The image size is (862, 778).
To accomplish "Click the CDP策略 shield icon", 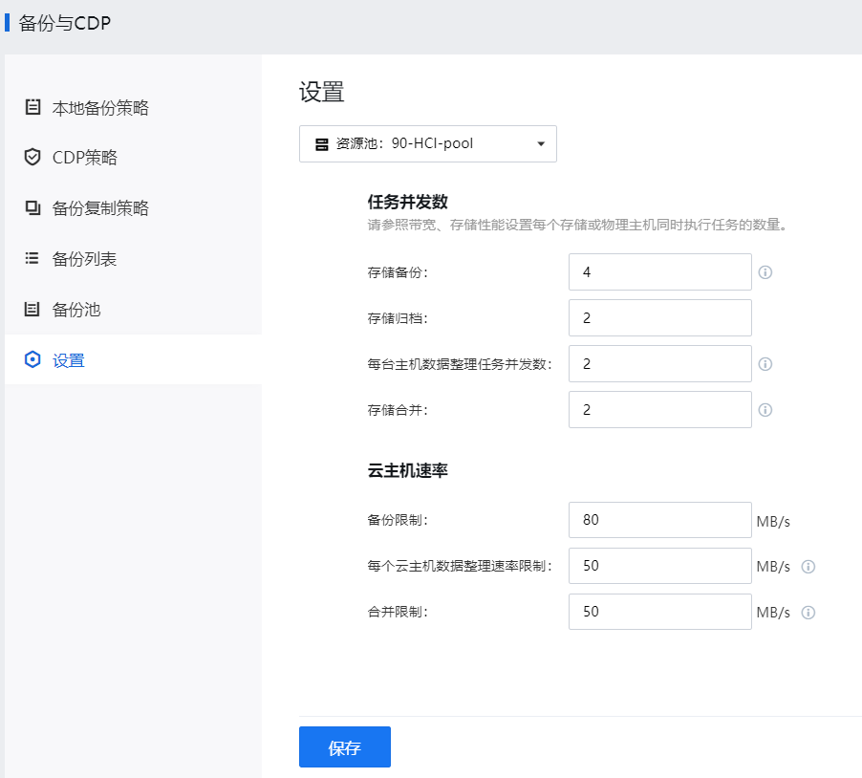I will 32,157.
